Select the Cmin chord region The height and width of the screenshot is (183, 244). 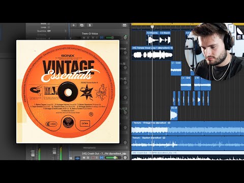[176, 68]
